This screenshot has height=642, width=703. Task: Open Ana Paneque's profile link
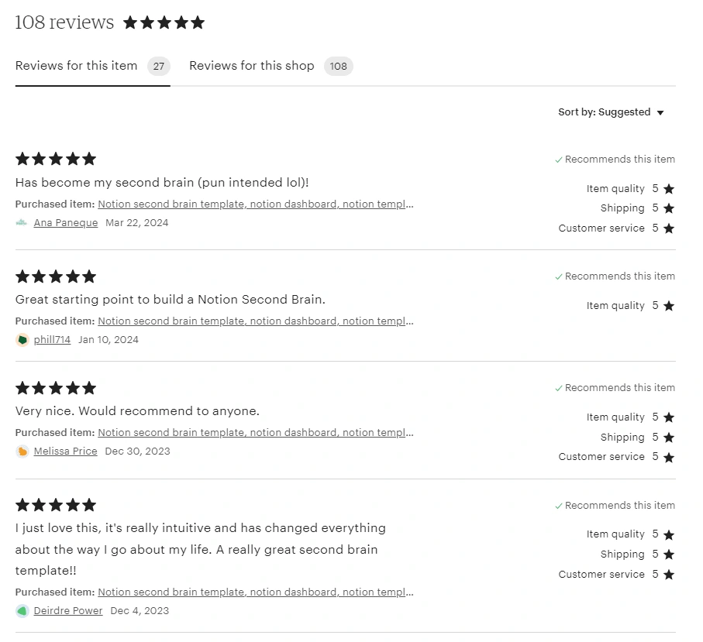click(x=66, y=223)
